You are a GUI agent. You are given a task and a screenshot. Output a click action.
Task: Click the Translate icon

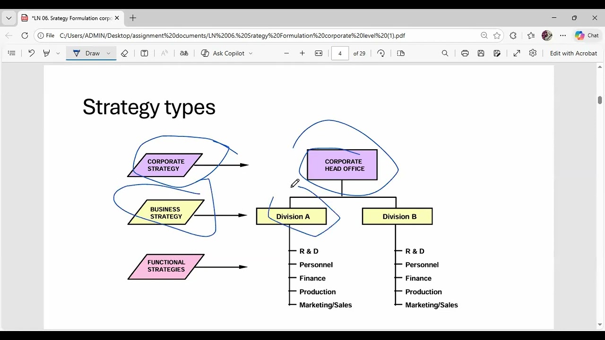(x=184, y=53)
